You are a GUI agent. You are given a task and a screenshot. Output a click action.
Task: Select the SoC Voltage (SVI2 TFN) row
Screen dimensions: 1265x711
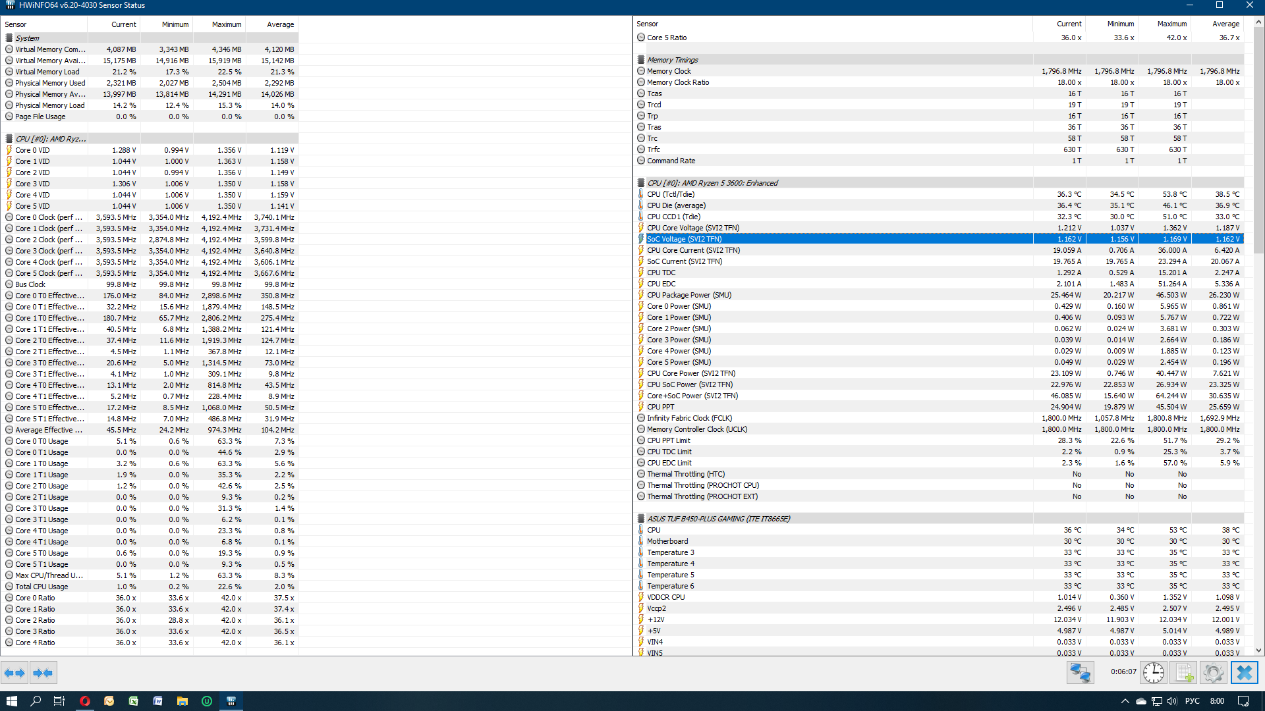point(684,239)
